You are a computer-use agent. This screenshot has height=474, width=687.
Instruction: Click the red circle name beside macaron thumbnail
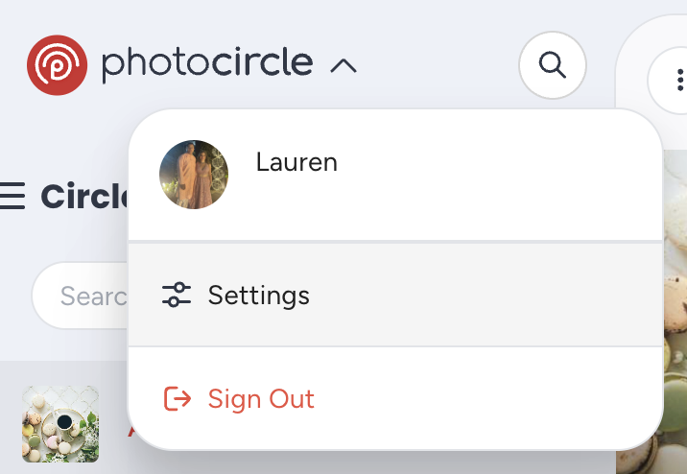[x=130, y=429]
